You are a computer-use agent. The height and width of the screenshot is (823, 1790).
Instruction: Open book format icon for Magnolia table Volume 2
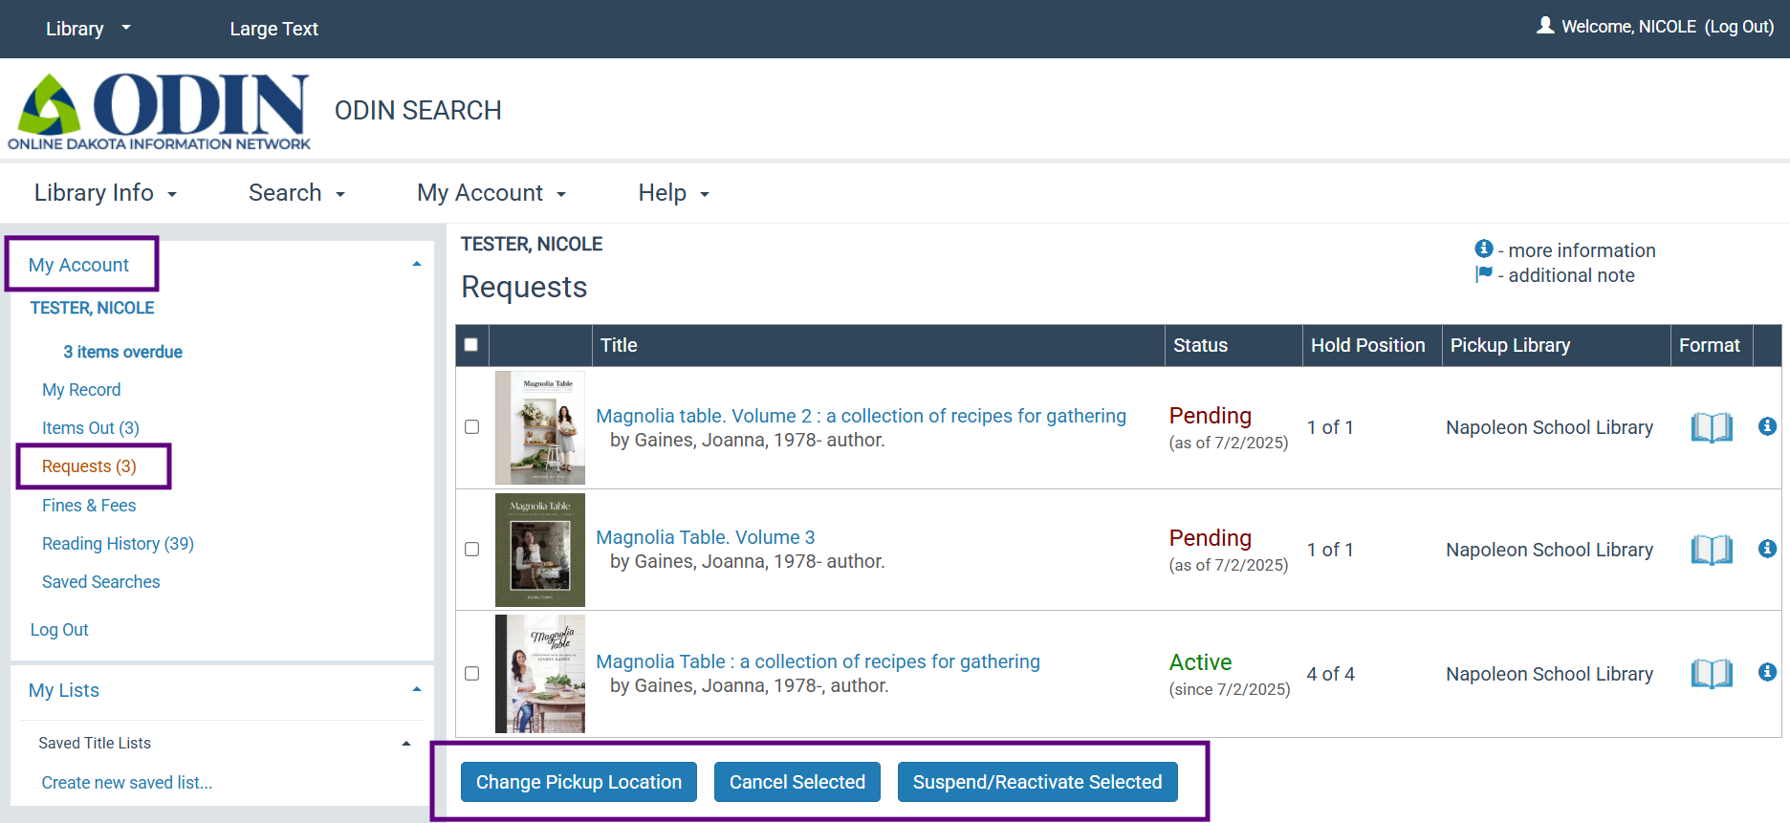pos(1712,427)
